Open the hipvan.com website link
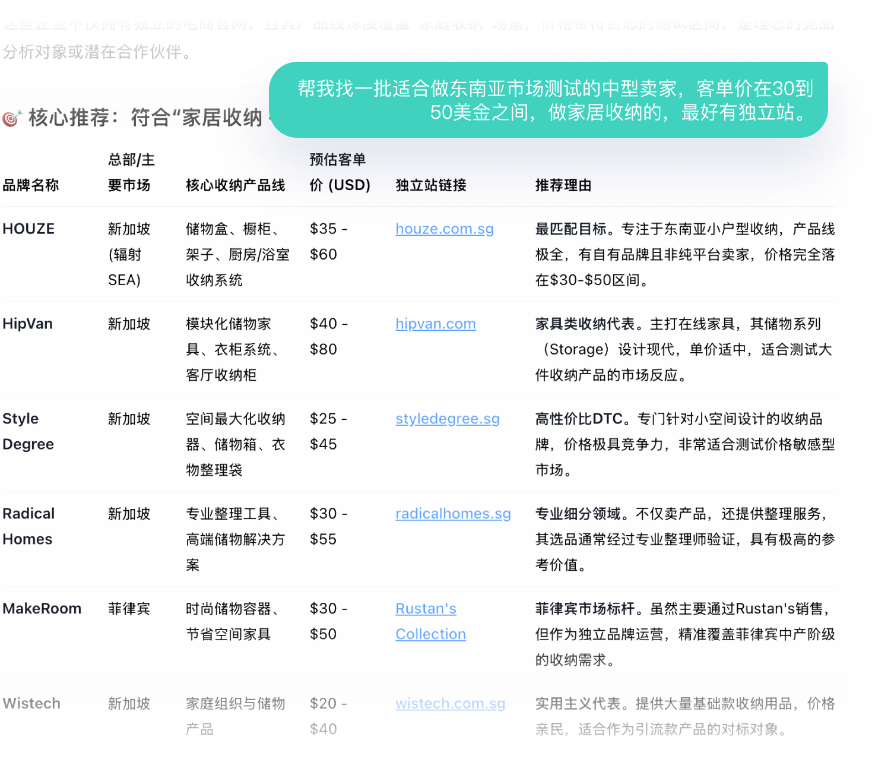The height and width of the screenshot is (778, 891). coord(435,324)
